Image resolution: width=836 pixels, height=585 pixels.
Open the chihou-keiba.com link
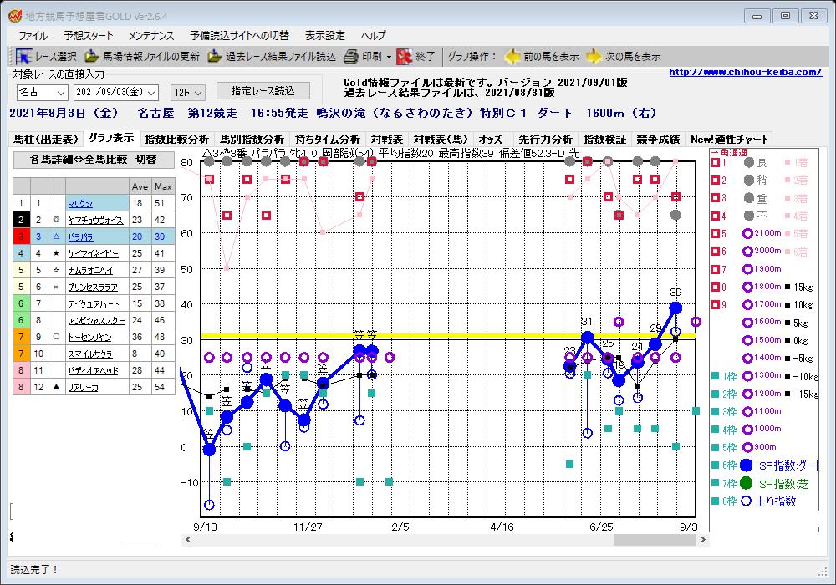click(746, 72)
